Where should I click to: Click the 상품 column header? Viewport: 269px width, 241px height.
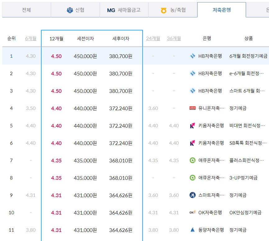point(248,38)
